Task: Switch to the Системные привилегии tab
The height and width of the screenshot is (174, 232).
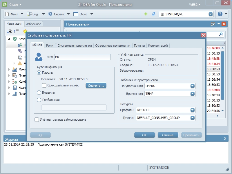Action: pos(75,46)
